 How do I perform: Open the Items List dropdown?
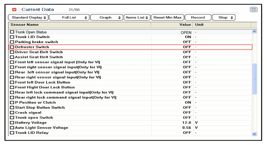tap(137, 18)
